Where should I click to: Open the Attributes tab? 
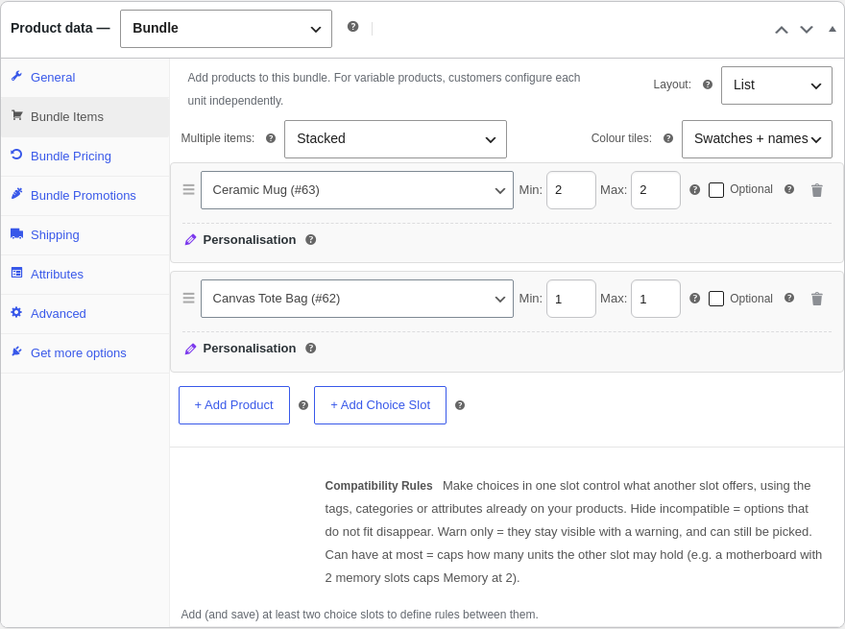coord(85,275)
